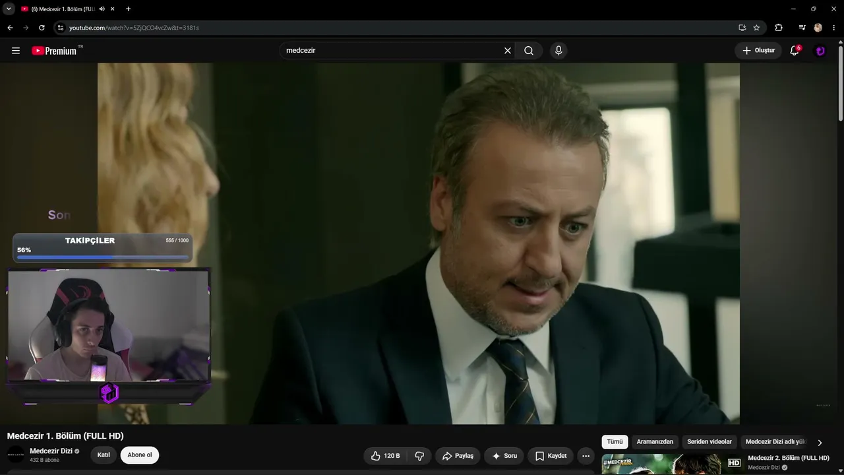This screenshot has width=844, height=475.
Task: Select the Seriden videolar chip
Action: tap(709, 442)
